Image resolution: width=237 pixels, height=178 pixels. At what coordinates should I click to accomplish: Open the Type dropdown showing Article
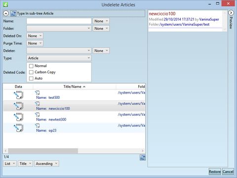(59, 58)
